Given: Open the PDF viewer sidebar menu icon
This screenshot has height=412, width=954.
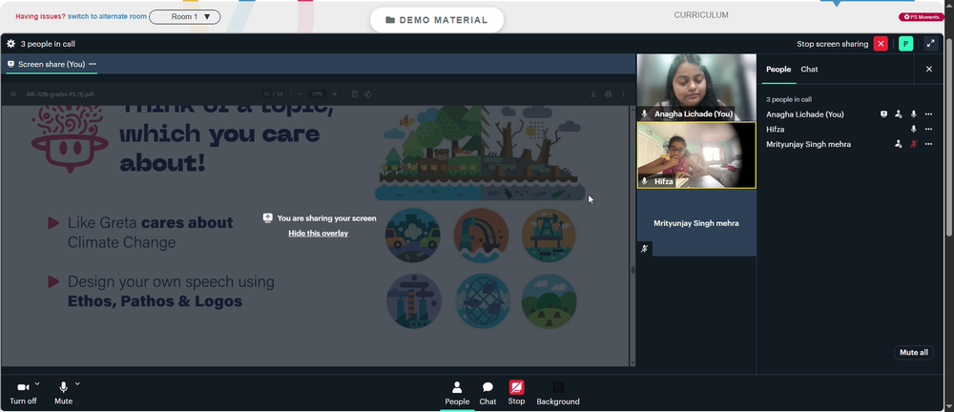Looking at the screenshot, I should (13, 94).
